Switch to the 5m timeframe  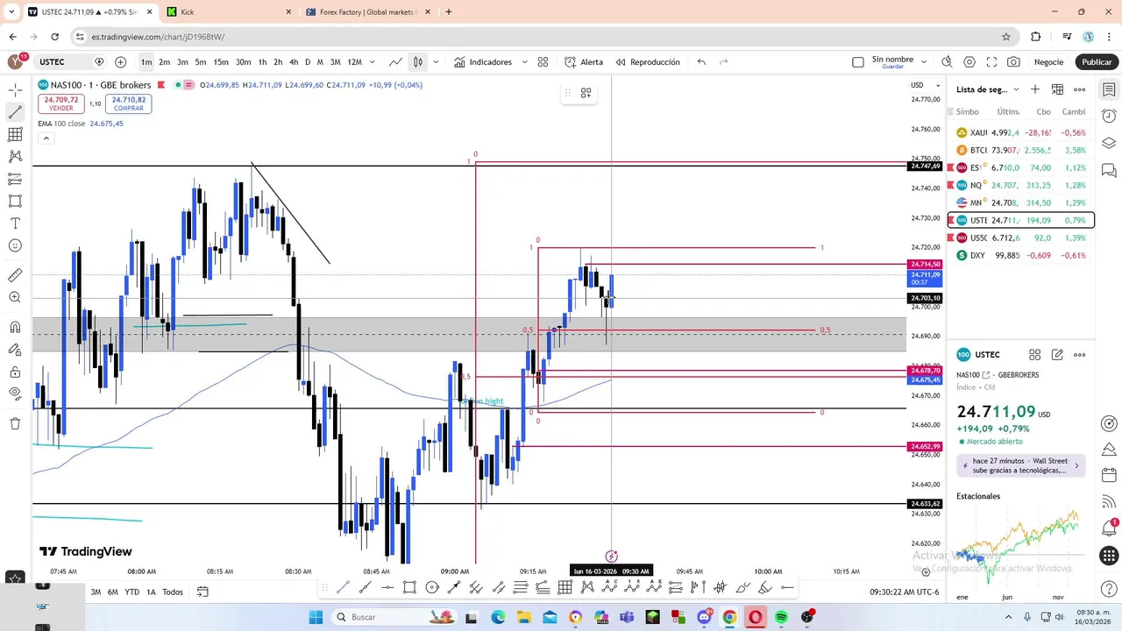[201, 62]
